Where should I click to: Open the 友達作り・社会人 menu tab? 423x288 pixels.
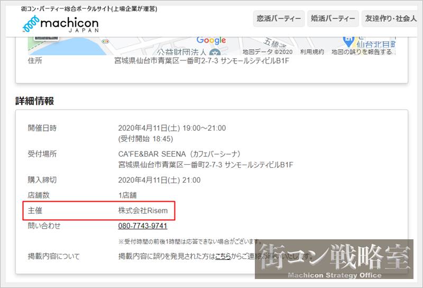tap(391, 19)
